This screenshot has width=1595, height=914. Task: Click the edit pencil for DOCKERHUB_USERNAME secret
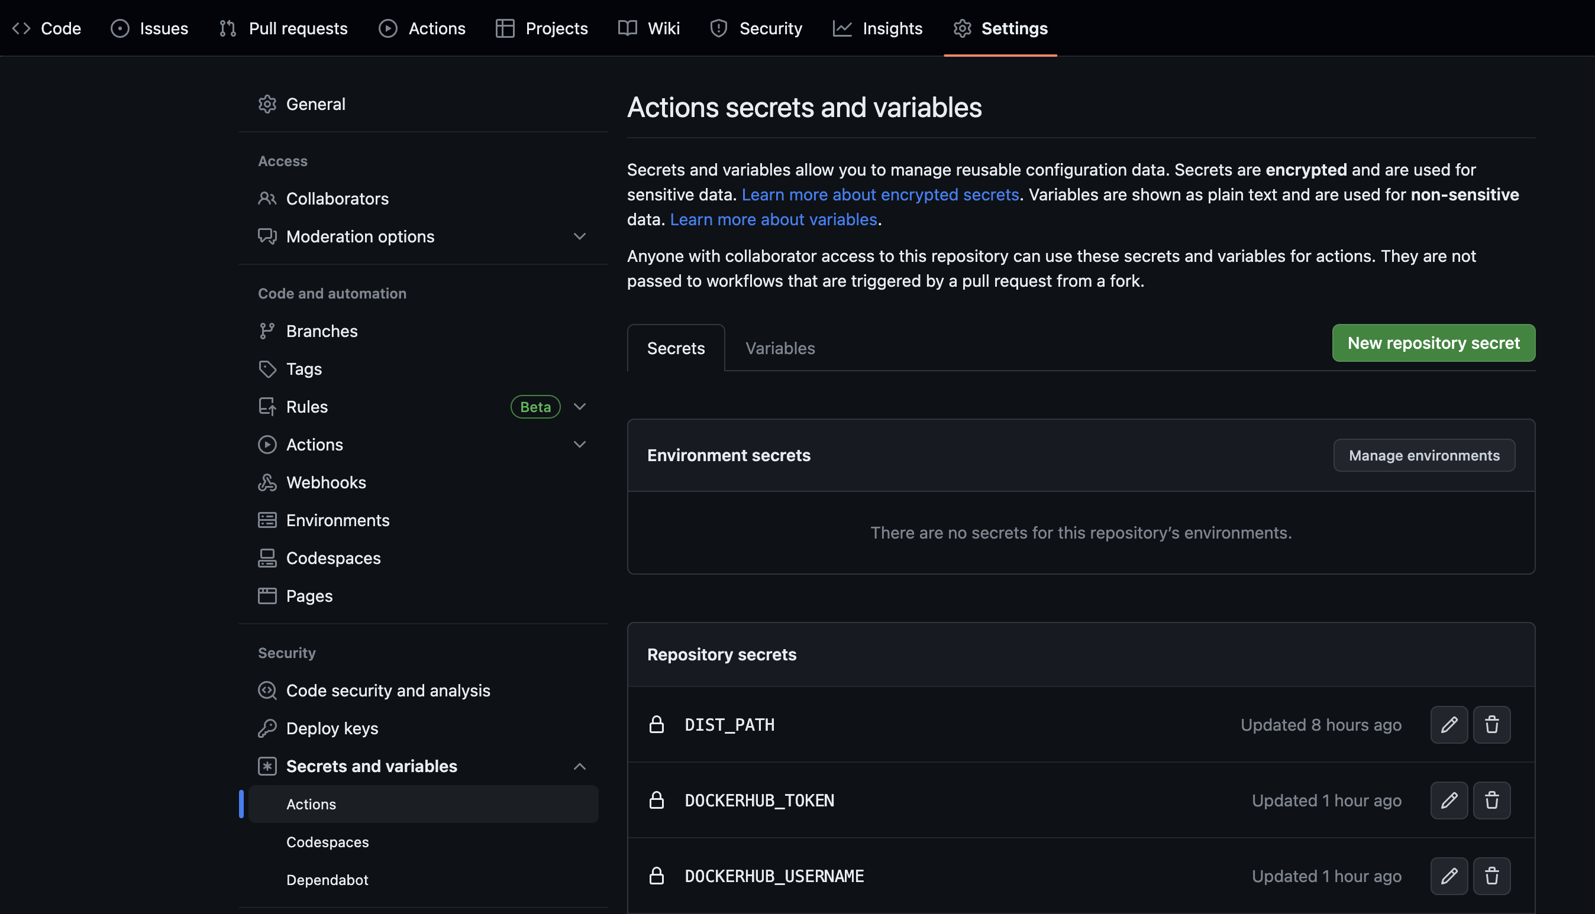click(x=1449, y=876)
